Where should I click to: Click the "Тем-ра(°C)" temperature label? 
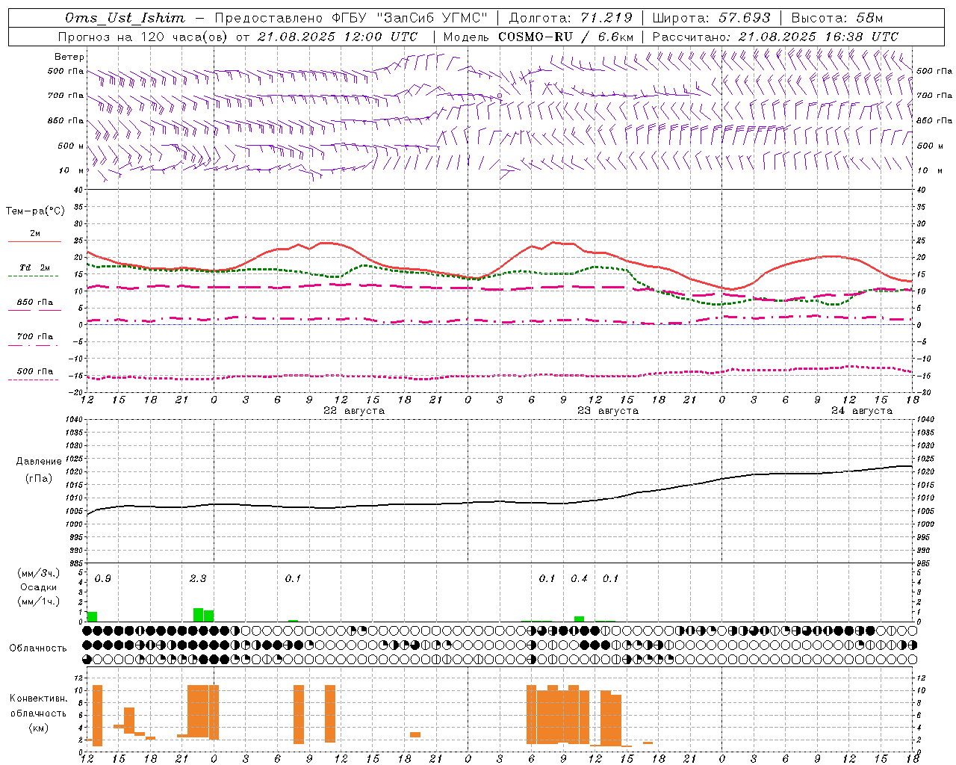35,211
